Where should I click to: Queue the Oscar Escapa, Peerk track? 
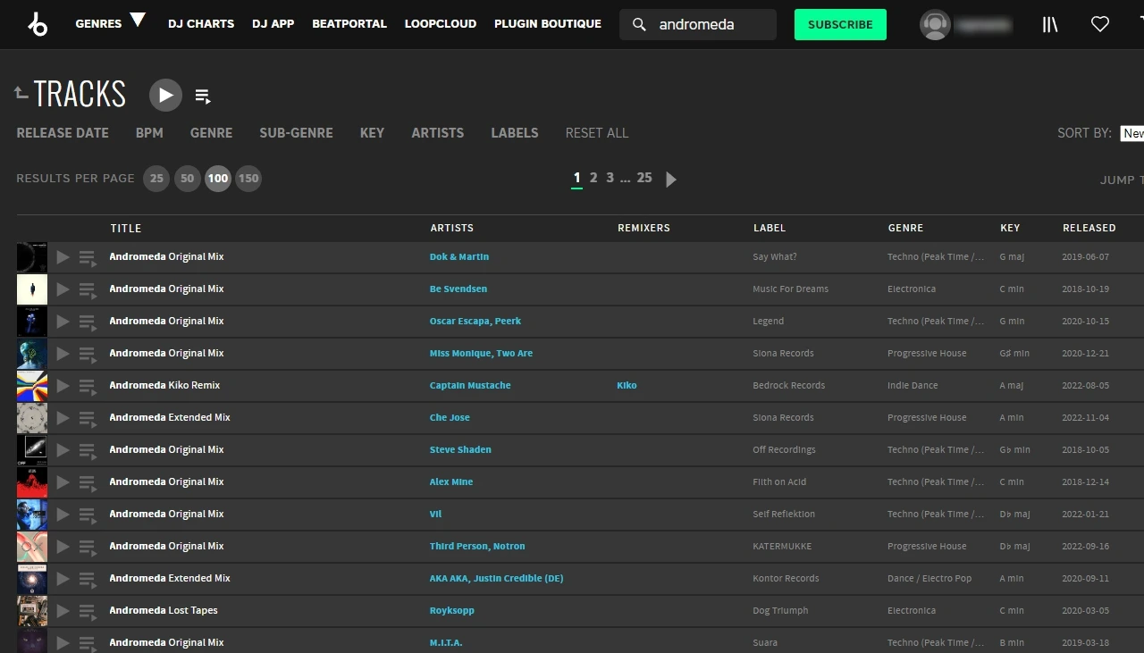pyautogui.click(x=88, y=322)
